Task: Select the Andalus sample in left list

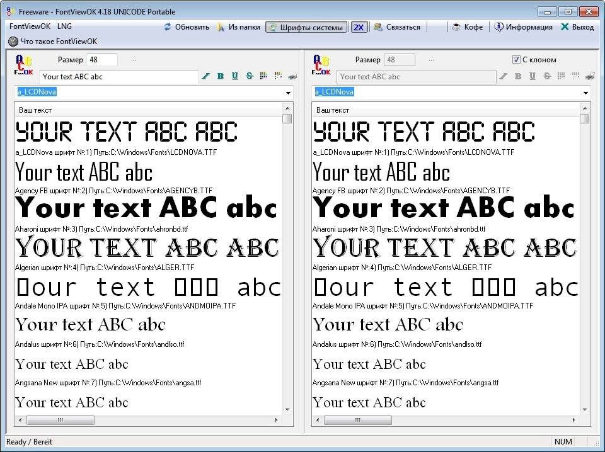Action: click(90, 324)
